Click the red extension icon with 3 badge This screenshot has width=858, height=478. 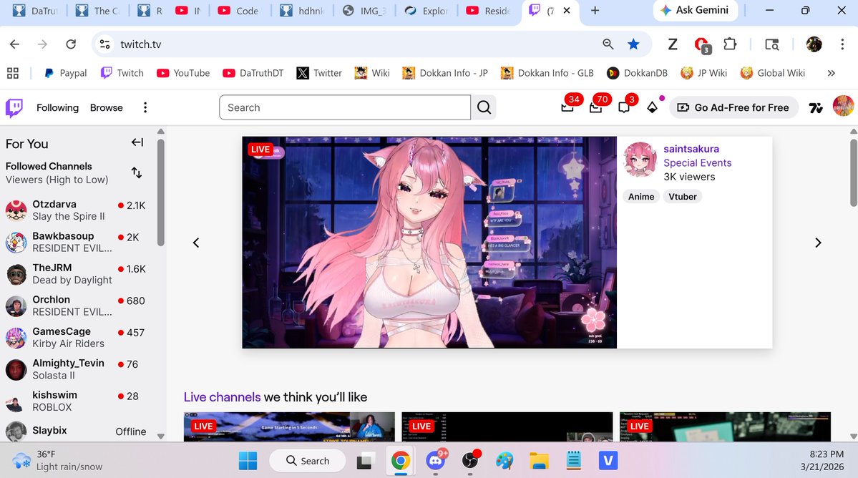point(701,45)
